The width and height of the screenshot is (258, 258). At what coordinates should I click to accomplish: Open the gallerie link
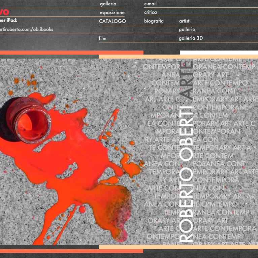pyautogui.click(x=187, y=29)
